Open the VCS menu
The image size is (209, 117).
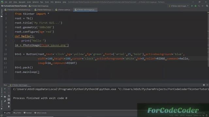click(x=52, y=2)
